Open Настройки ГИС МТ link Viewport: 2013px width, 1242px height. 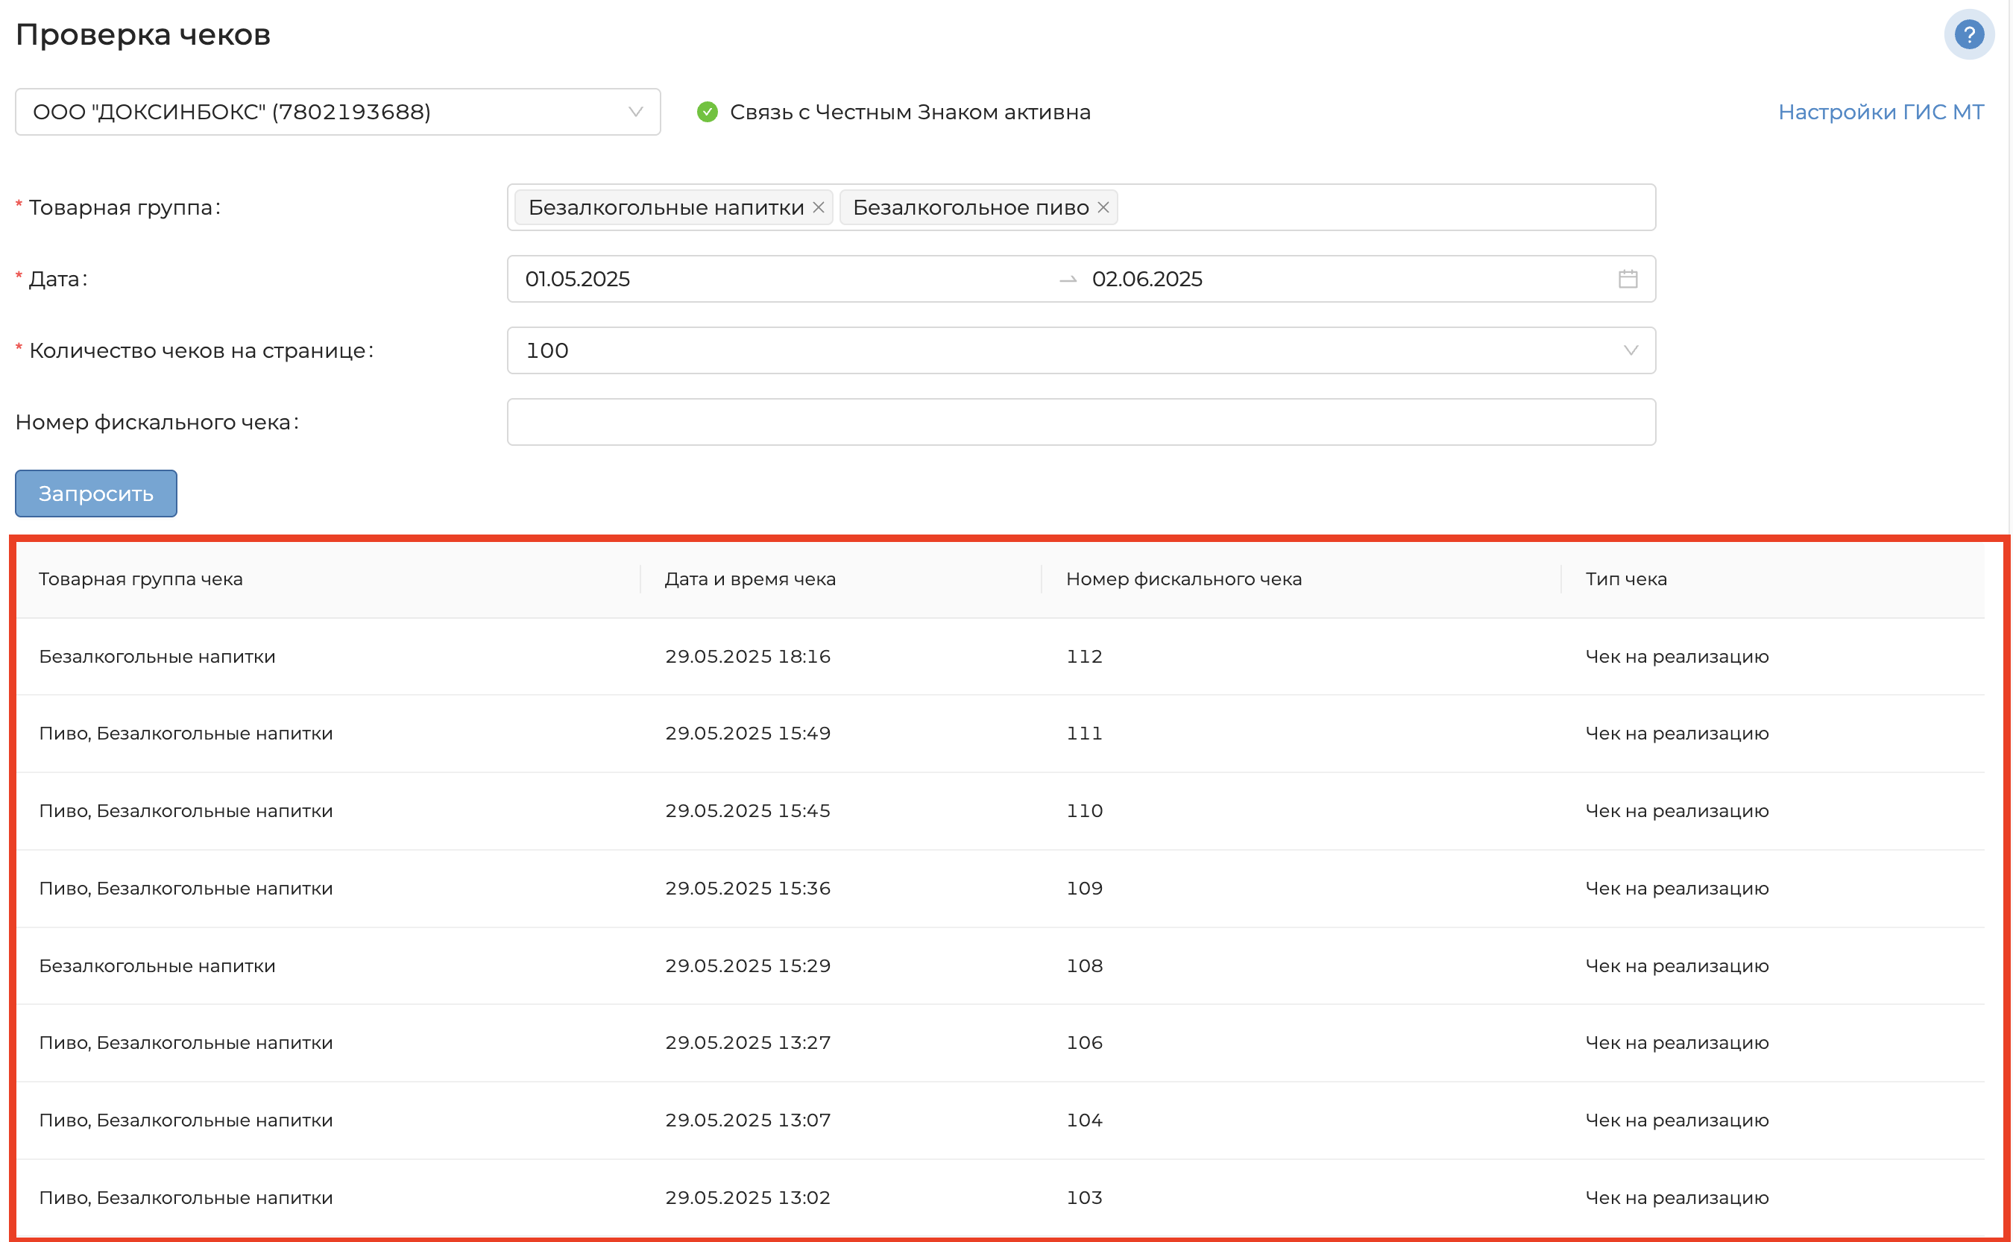point(1880,112)
